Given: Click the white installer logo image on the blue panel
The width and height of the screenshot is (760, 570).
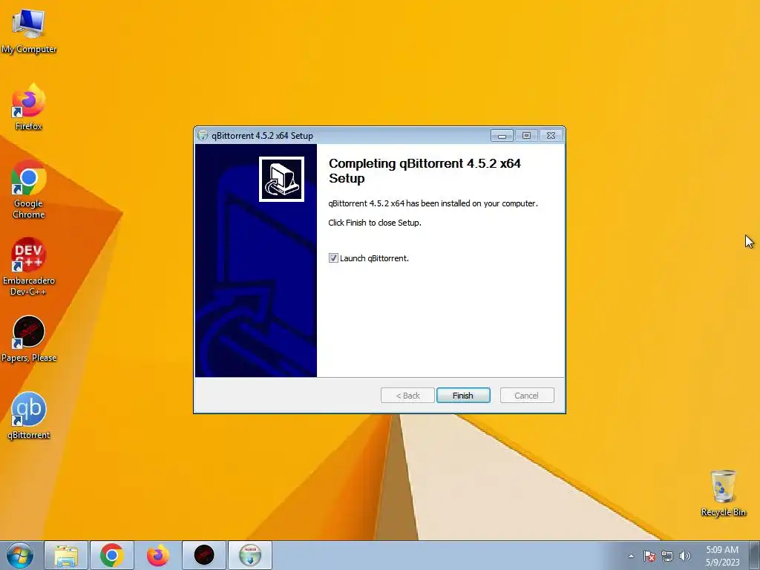Looking at the screenshot, I should pos(281,179).
